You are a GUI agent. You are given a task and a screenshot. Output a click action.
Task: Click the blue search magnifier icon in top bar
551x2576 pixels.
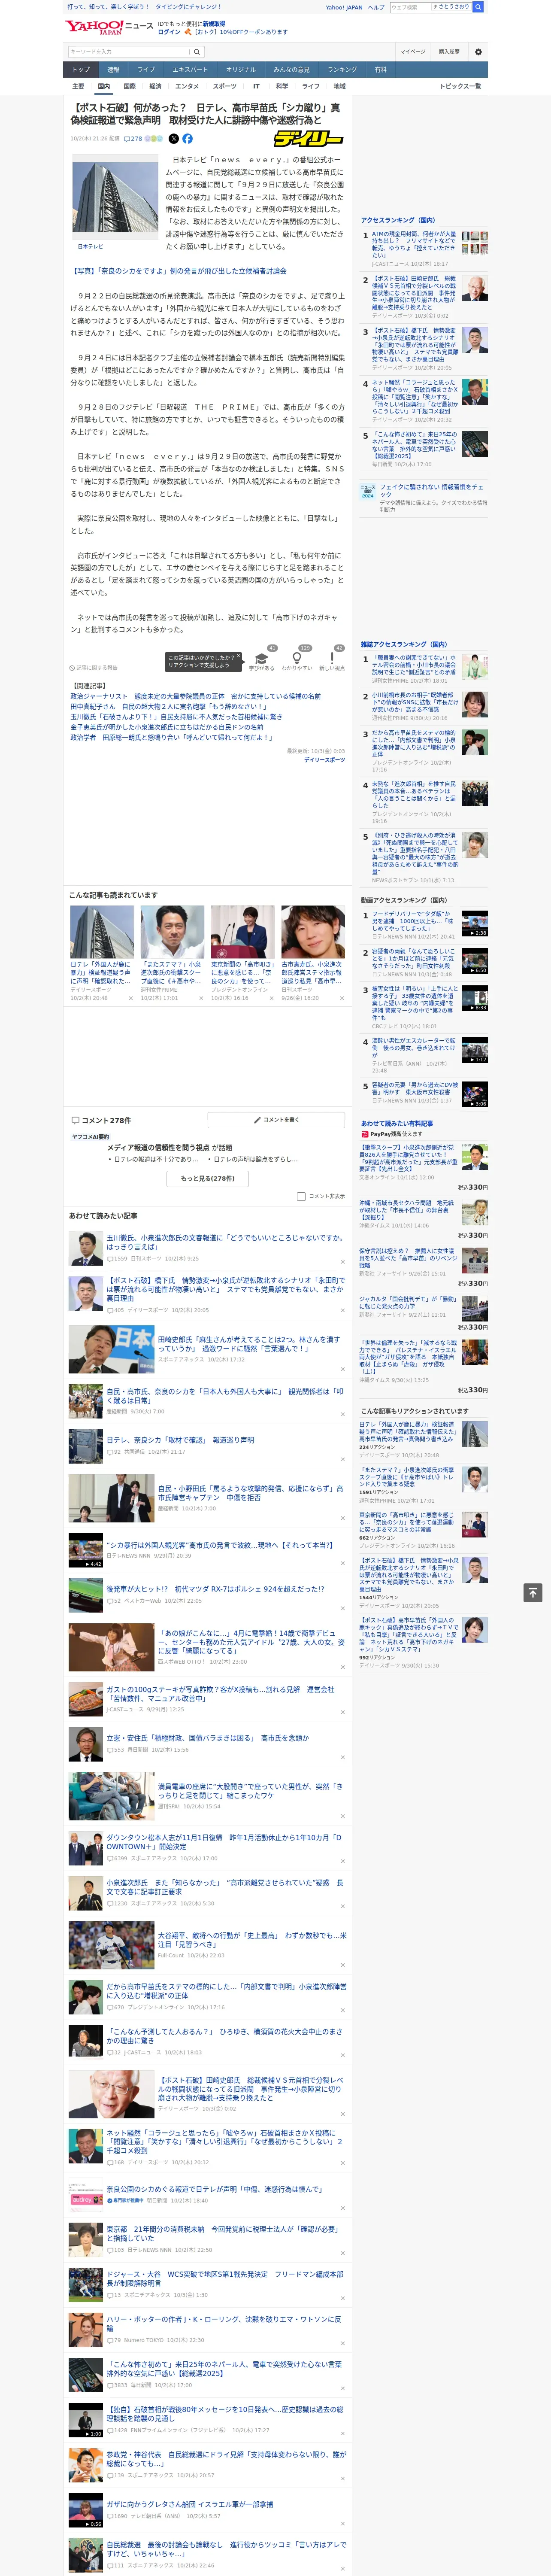[478, 7]
